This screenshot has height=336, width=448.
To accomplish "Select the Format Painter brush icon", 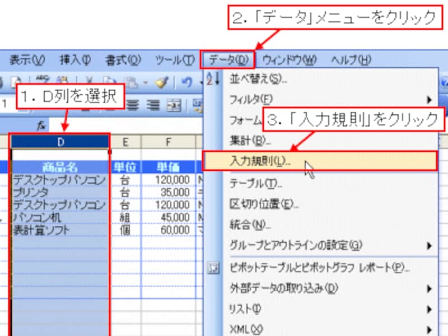I will pyautogui.click(x=160, y=82).
